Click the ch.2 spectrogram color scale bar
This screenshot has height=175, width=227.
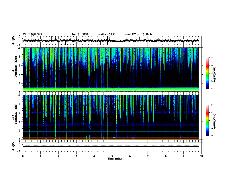[x=207, y=120]
